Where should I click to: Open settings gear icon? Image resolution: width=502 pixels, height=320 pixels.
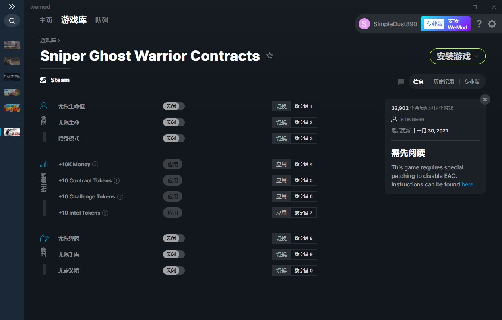492,24
